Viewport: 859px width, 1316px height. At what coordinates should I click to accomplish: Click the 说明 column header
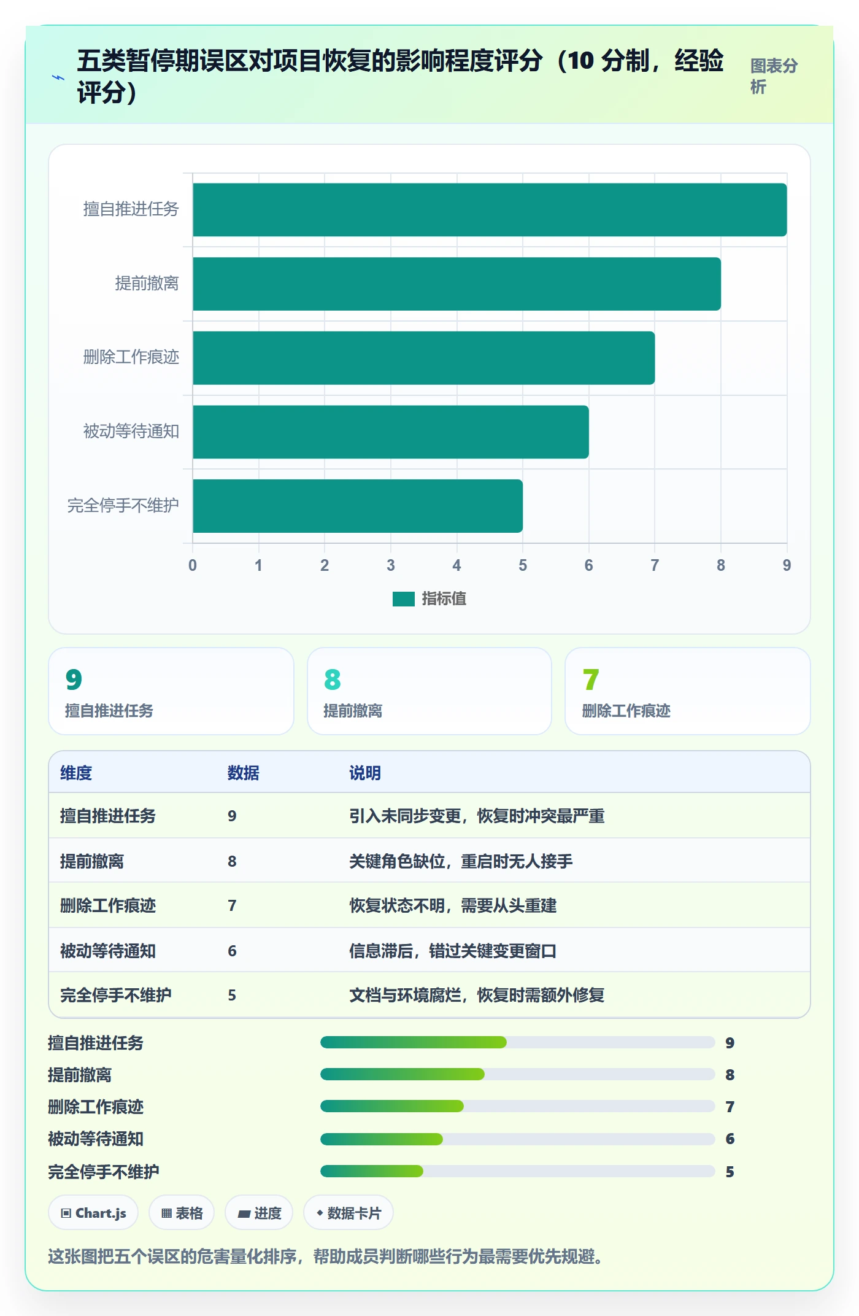365,773
